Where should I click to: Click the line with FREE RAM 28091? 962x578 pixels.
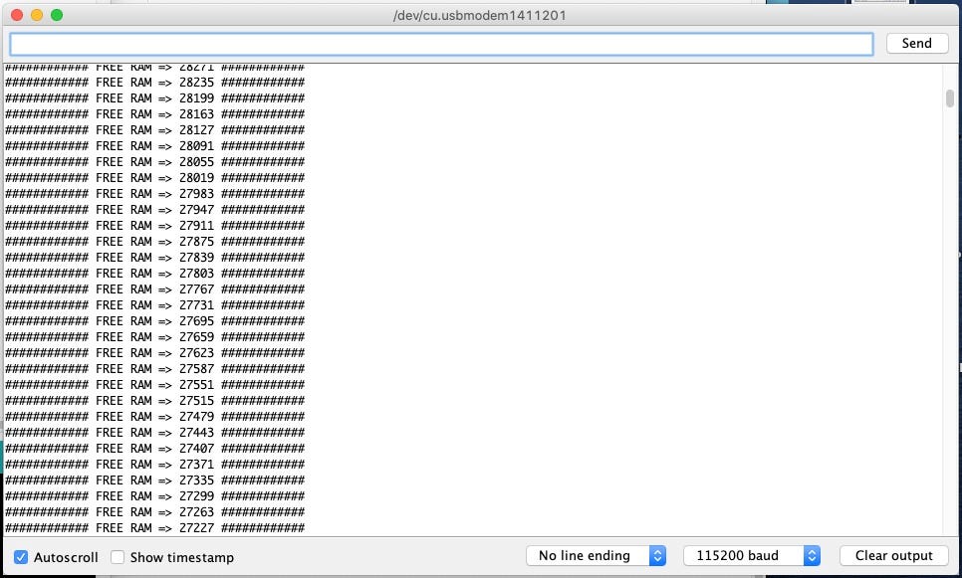(154, 146)
